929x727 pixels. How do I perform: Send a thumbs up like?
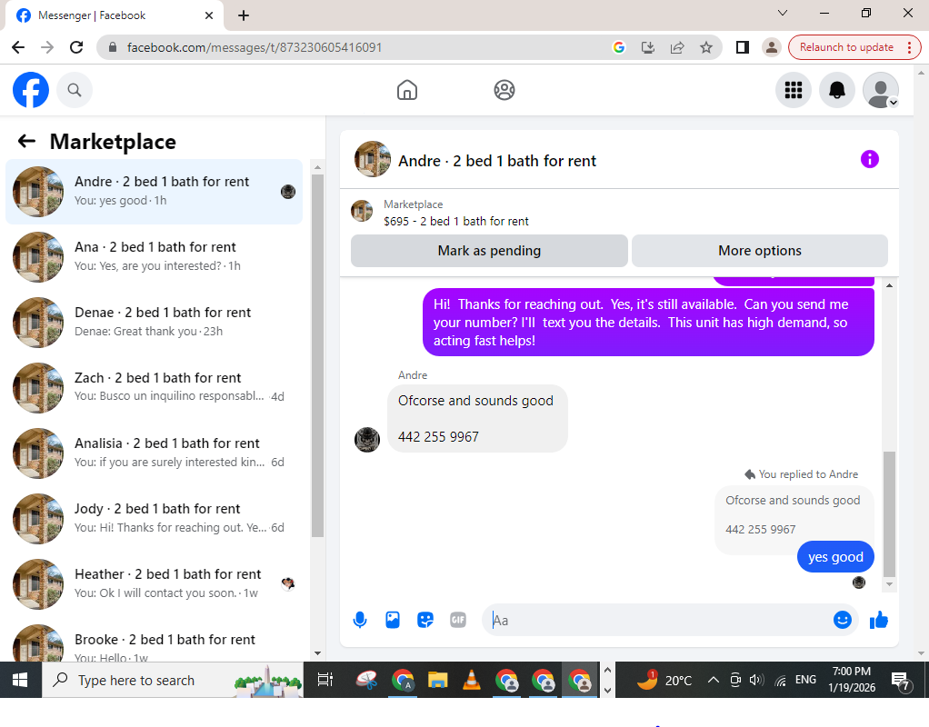[879, 620]
